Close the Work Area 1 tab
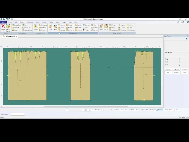Viewport: 189px width, 142px height. point(17,36)
